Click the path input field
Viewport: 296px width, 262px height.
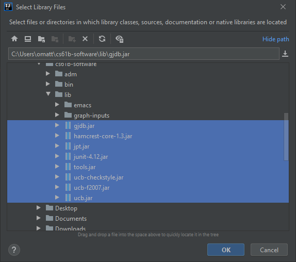coord(144,54)
